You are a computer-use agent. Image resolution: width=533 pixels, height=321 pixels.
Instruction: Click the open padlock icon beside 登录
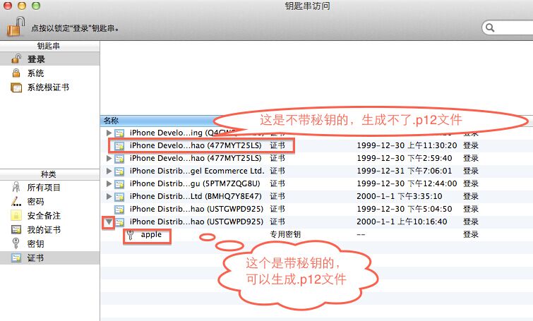(x=16, y=59)
